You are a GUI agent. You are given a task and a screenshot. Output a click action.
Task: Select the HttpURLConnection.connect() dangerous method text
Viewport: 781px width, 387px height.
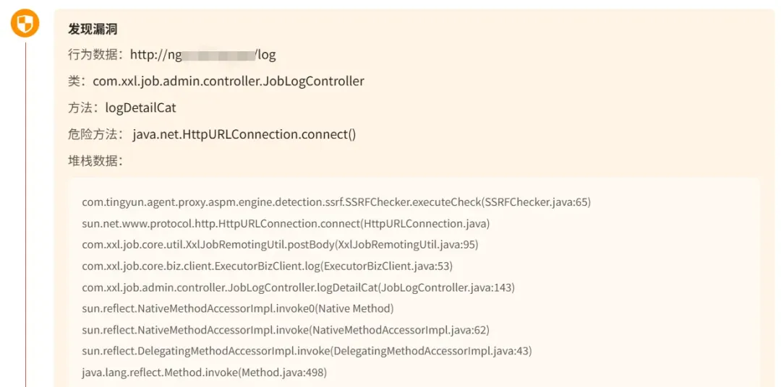(x=244, y=134)
